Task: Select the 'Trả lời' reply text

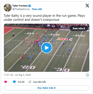Action: point(21,82)
